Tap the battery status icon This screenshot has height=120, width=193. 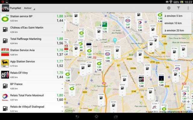click(x=182, y=2)
